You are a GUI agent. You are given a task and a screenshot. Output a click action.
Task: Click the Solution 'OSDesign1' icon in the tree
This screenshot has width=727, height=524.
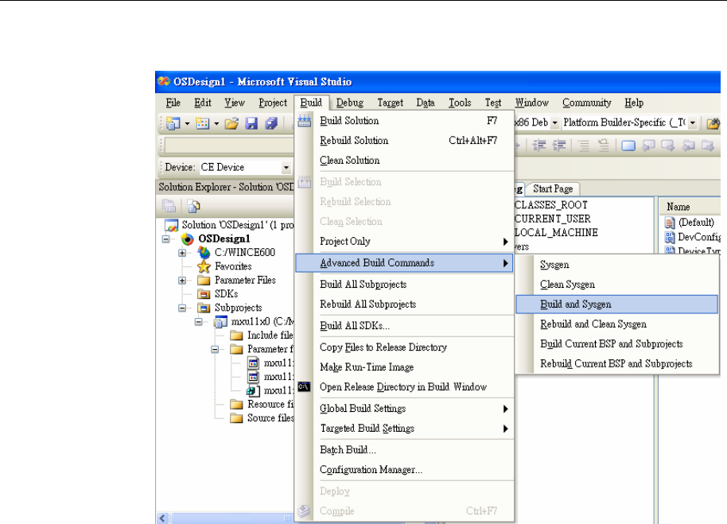tap(172, 225)
